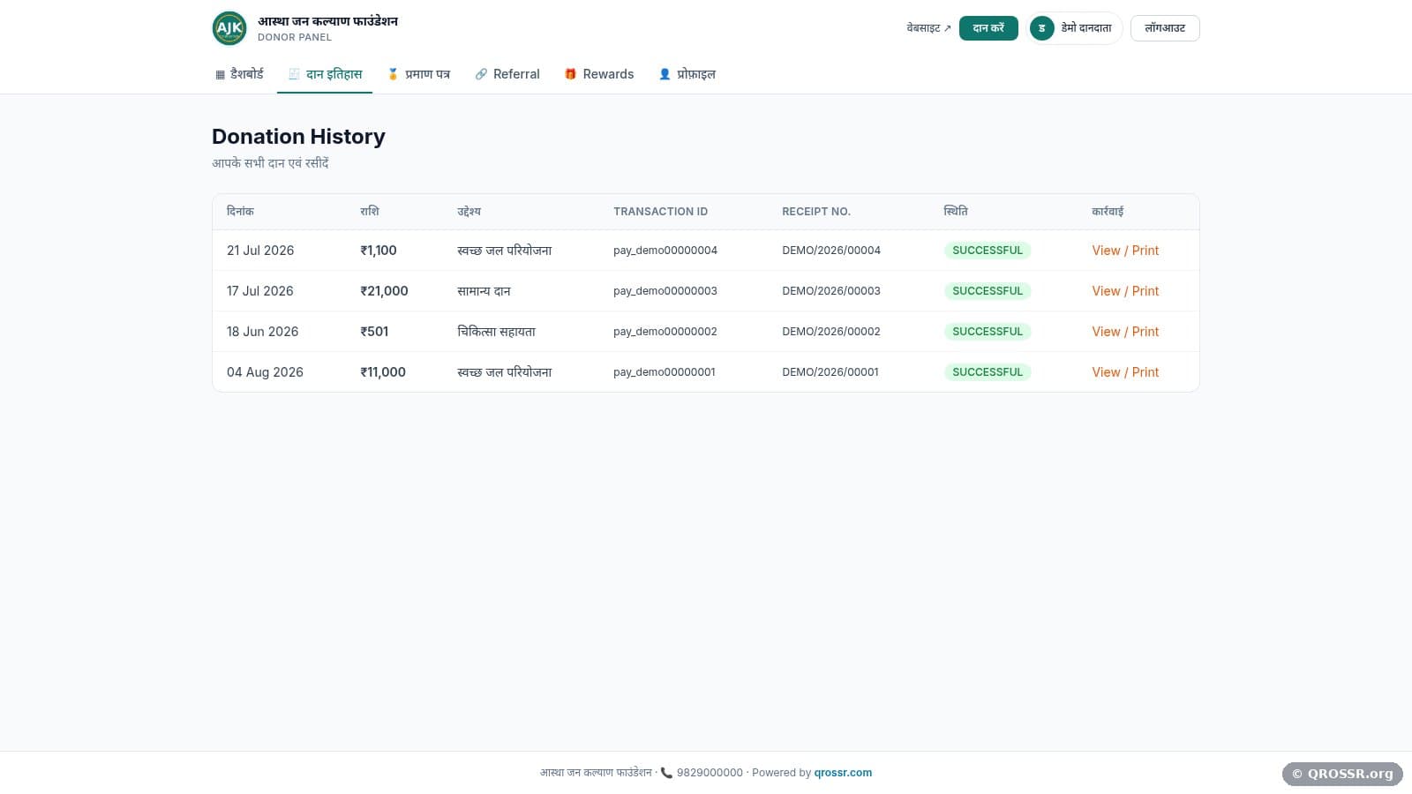Click the receipt icon beside दान इतिहास
The height and width of the screenshot is (794, 1412).
click(x=294, y=74)
